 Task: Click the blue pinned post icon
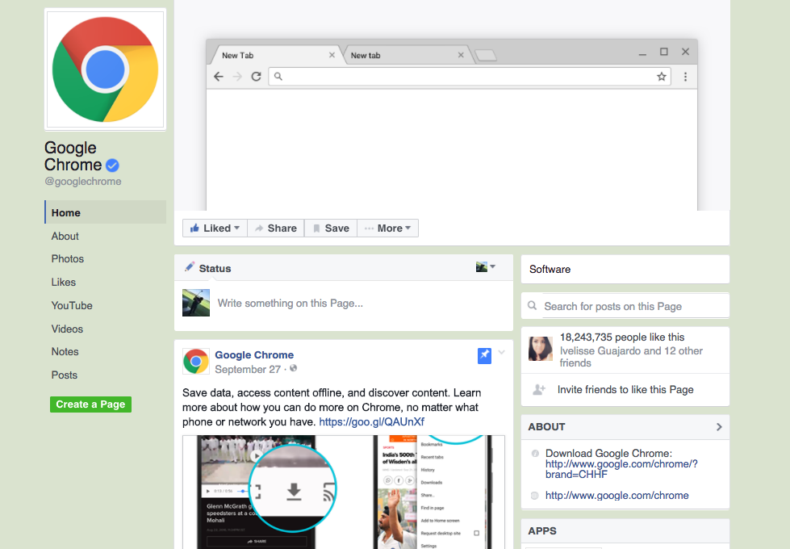click(x=484, y=355)
